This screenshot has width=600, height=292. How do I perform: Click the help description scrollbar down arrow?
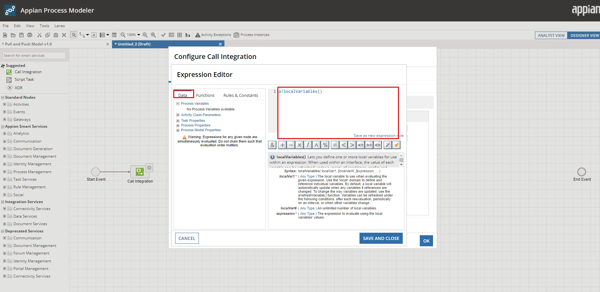[x=401, y=165]
